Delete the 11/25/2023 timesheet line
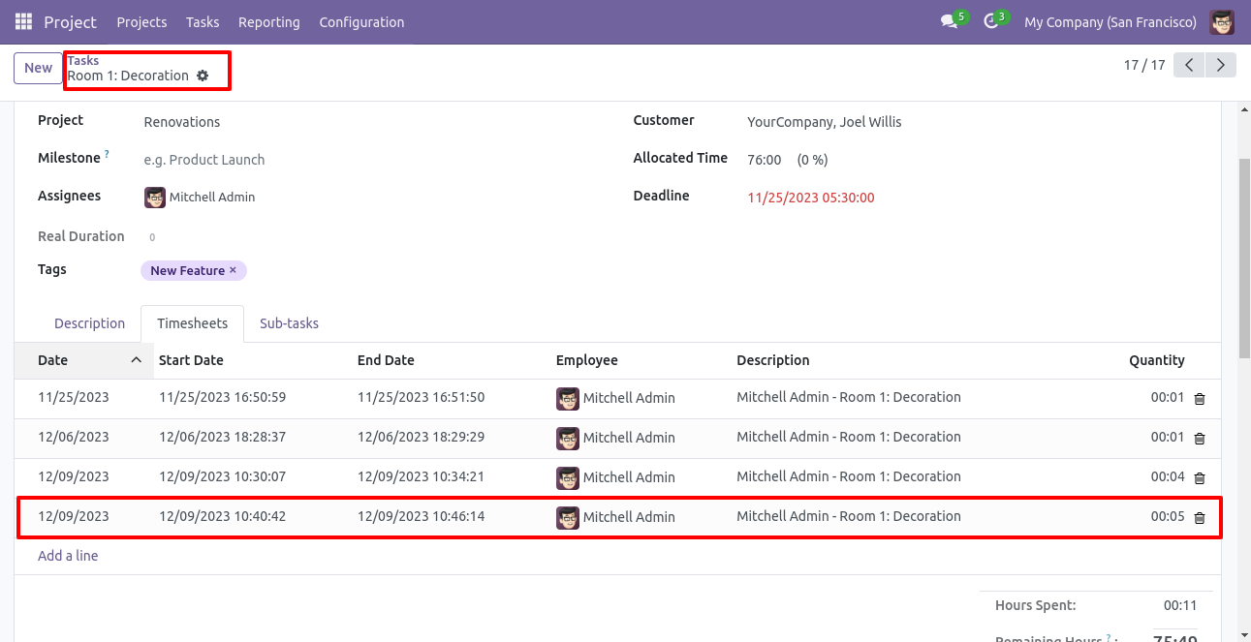The image size is (1251, 642). tap(1200, 399)
